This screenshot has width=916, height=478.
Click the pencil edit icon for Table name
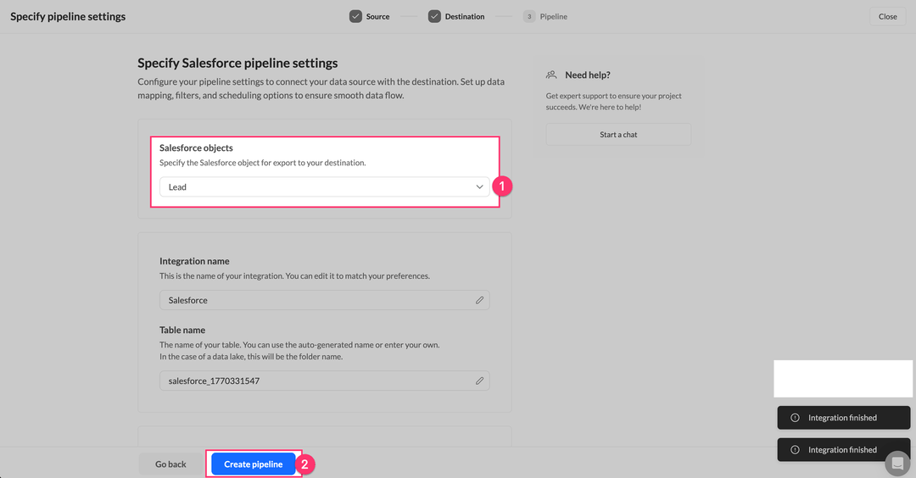point(479,381)
